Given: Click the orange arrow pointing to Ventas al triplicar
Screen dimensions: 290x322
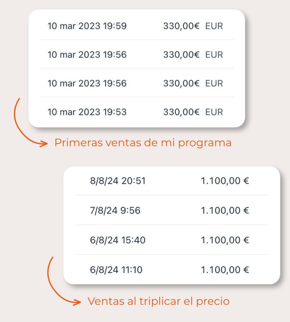Looking at the screenshot, I should 63,281.
